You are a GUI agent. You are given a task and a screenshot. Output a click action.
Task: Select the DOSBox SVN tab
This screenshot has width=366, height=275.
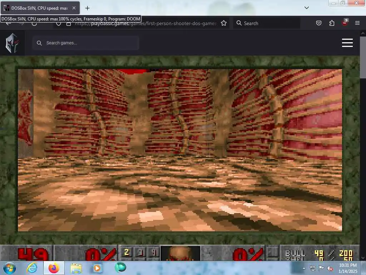(x=40, y=8)
